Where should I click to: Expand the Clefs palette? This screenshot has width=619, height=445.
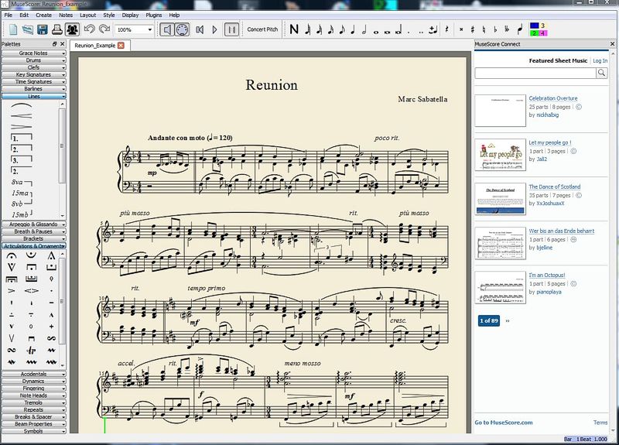pos(33,67)
